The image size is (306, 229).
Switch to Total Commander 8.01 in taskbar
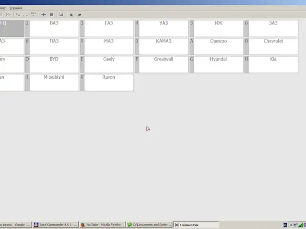coord(55,225)
